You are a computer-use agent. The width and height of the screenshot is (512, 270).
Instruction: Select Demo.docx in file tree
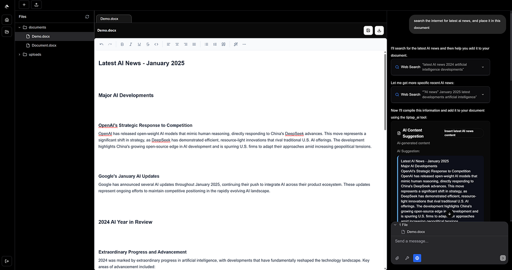[54, 36]
